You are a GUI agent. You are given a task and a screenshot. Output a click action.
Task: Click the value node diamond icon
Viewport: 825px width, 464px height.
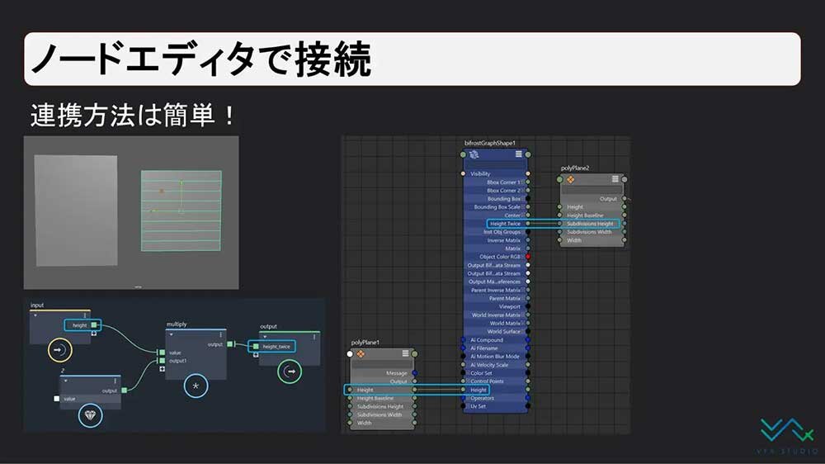pos(90,415)
